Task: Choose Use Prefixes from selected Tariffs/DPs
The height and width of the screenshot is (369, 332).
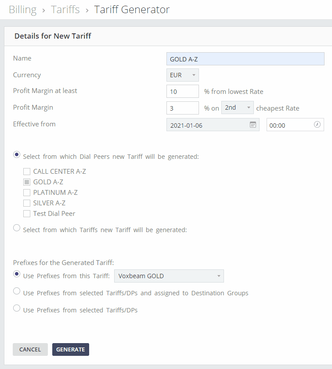Action: (17, 308)
